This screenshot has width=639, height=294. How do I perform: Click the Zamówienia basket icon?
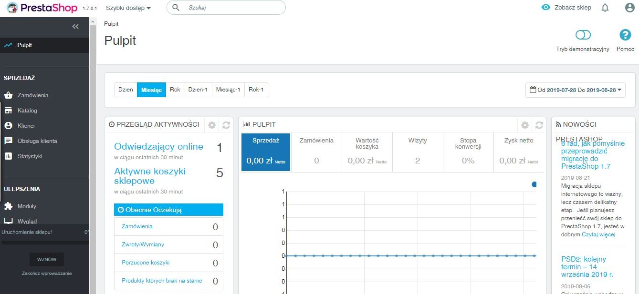[8, 95]
